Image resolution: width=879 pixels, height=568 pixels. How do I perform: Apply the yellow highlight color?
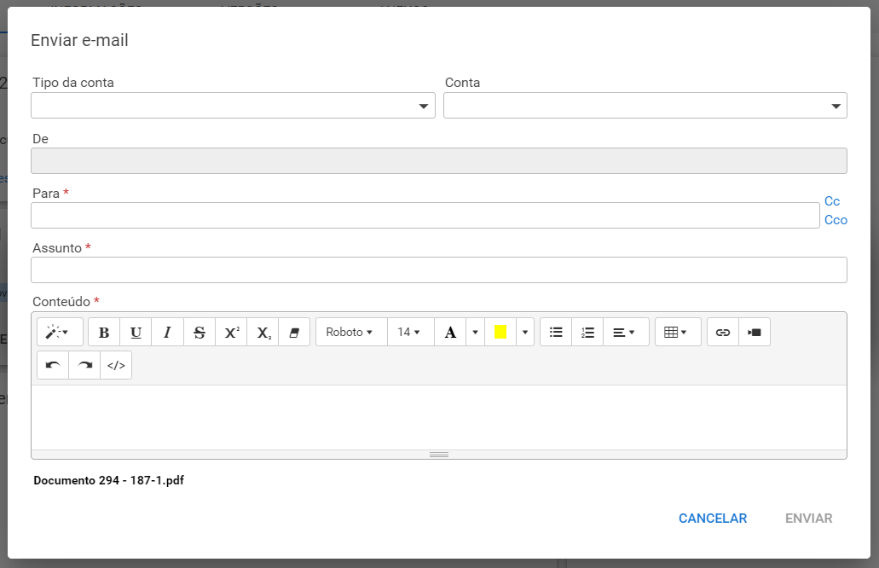500,332
